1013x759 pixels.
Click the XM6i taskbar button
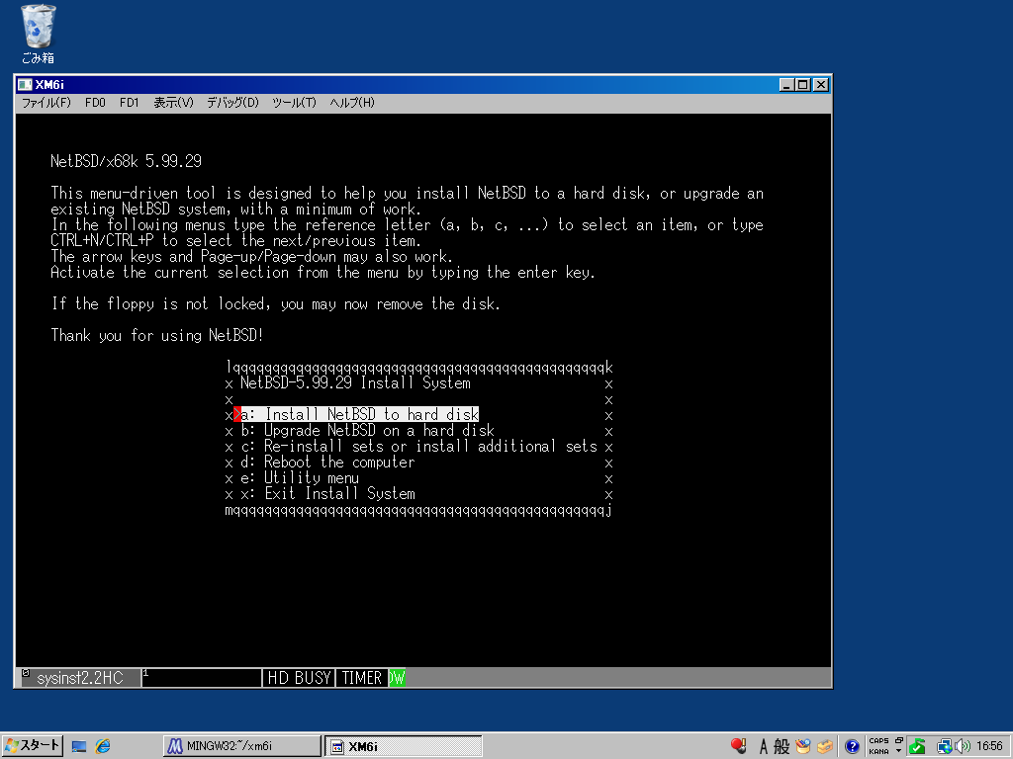pyautogui.click(x=404, y=747)
